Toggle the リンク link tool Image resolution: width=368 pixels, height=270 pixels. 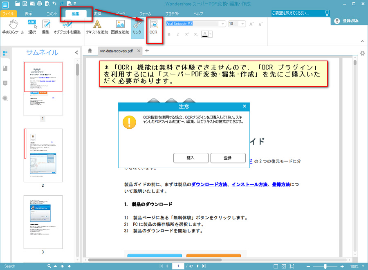(137, 28)
